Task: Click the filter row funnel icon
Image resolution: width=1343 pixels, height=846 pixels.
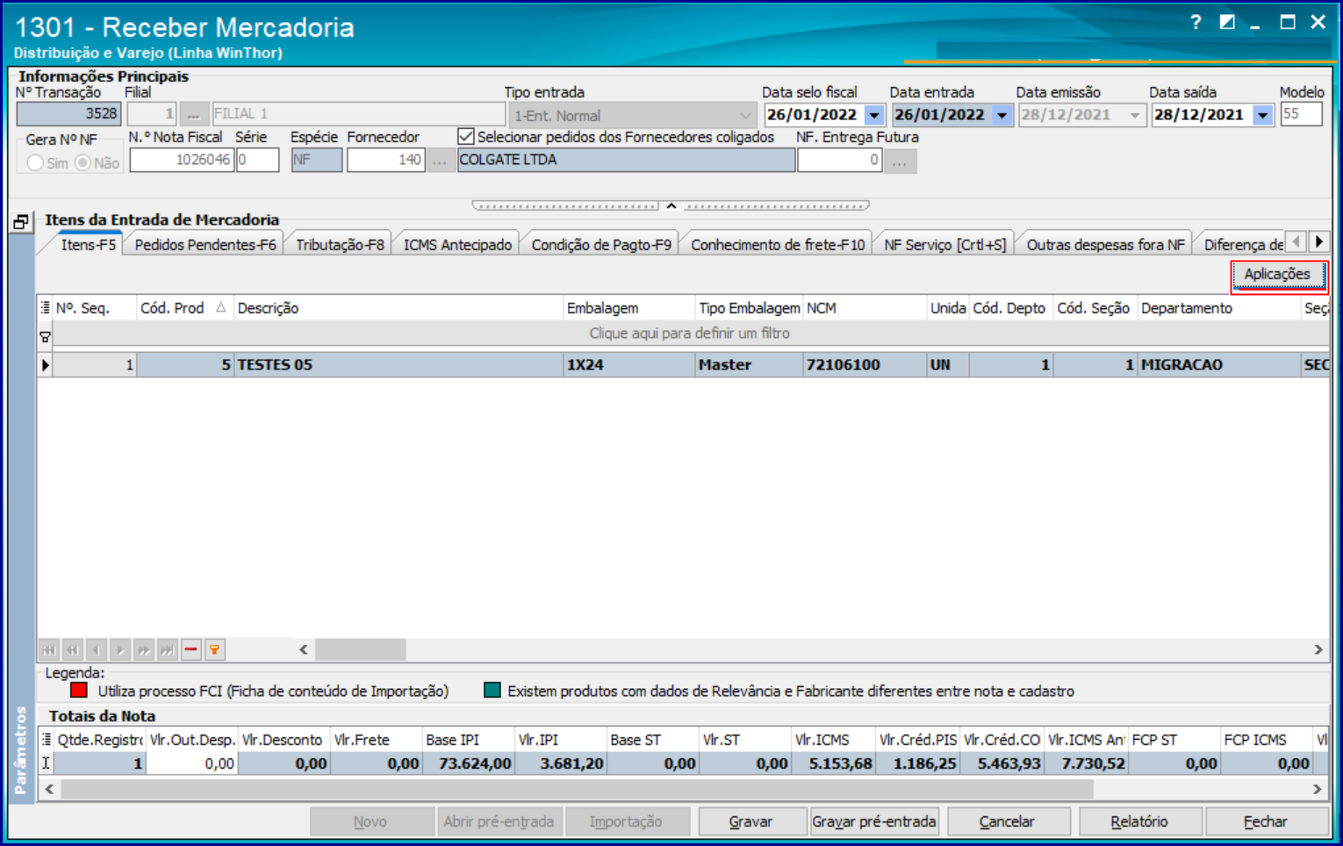Action: 46,337
